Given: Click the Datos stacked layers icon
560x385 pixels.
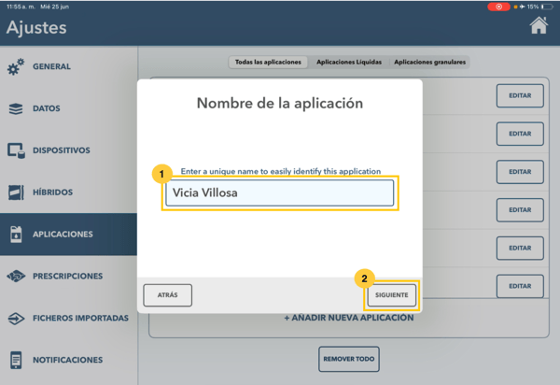Looking at the screenshot, I should tap(16, 108).
